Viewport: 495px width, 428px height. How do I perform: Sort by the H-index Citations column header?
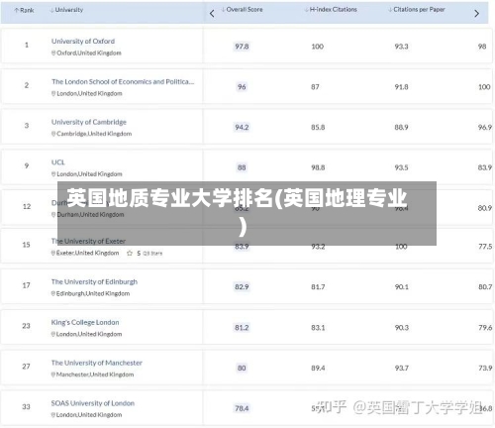tap(331, 10)
